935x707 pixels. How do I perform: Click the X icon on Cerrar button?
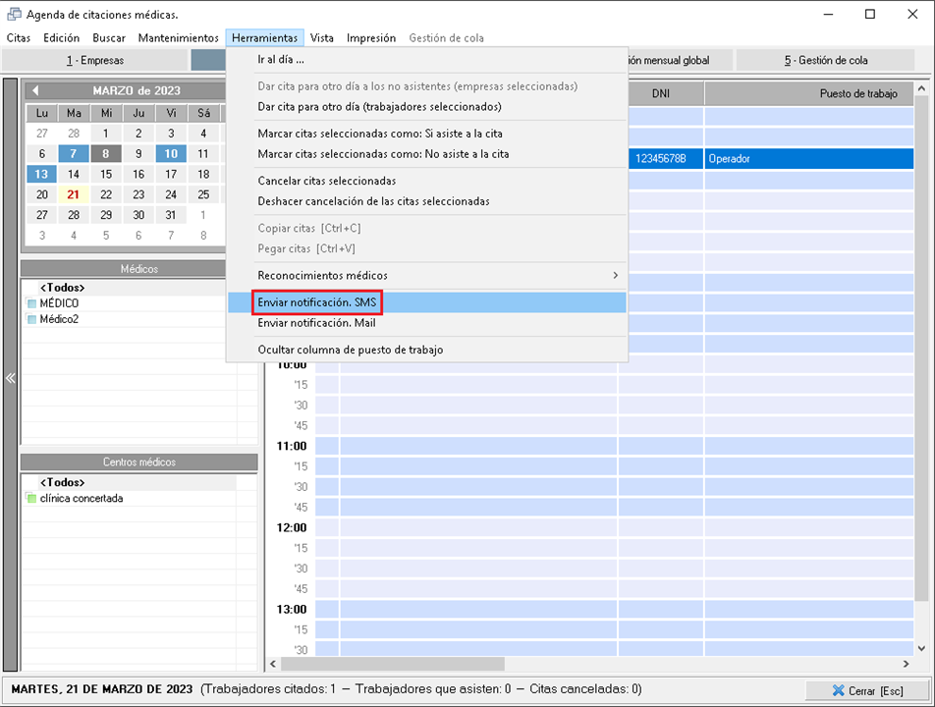tap(837, 690)
